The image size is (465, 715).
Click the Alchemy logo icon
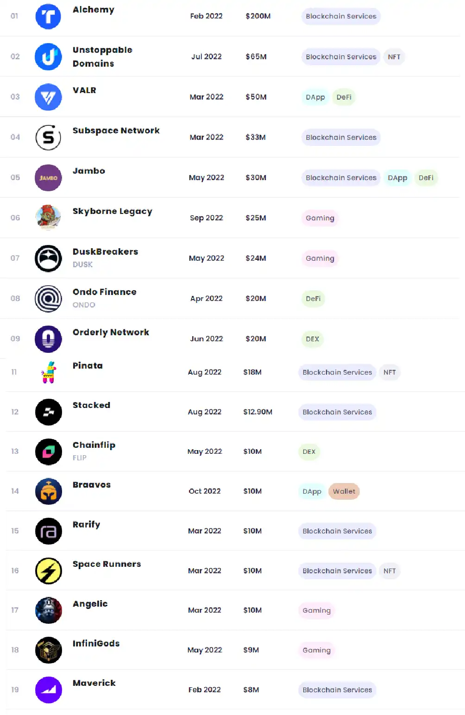(48, 16)
